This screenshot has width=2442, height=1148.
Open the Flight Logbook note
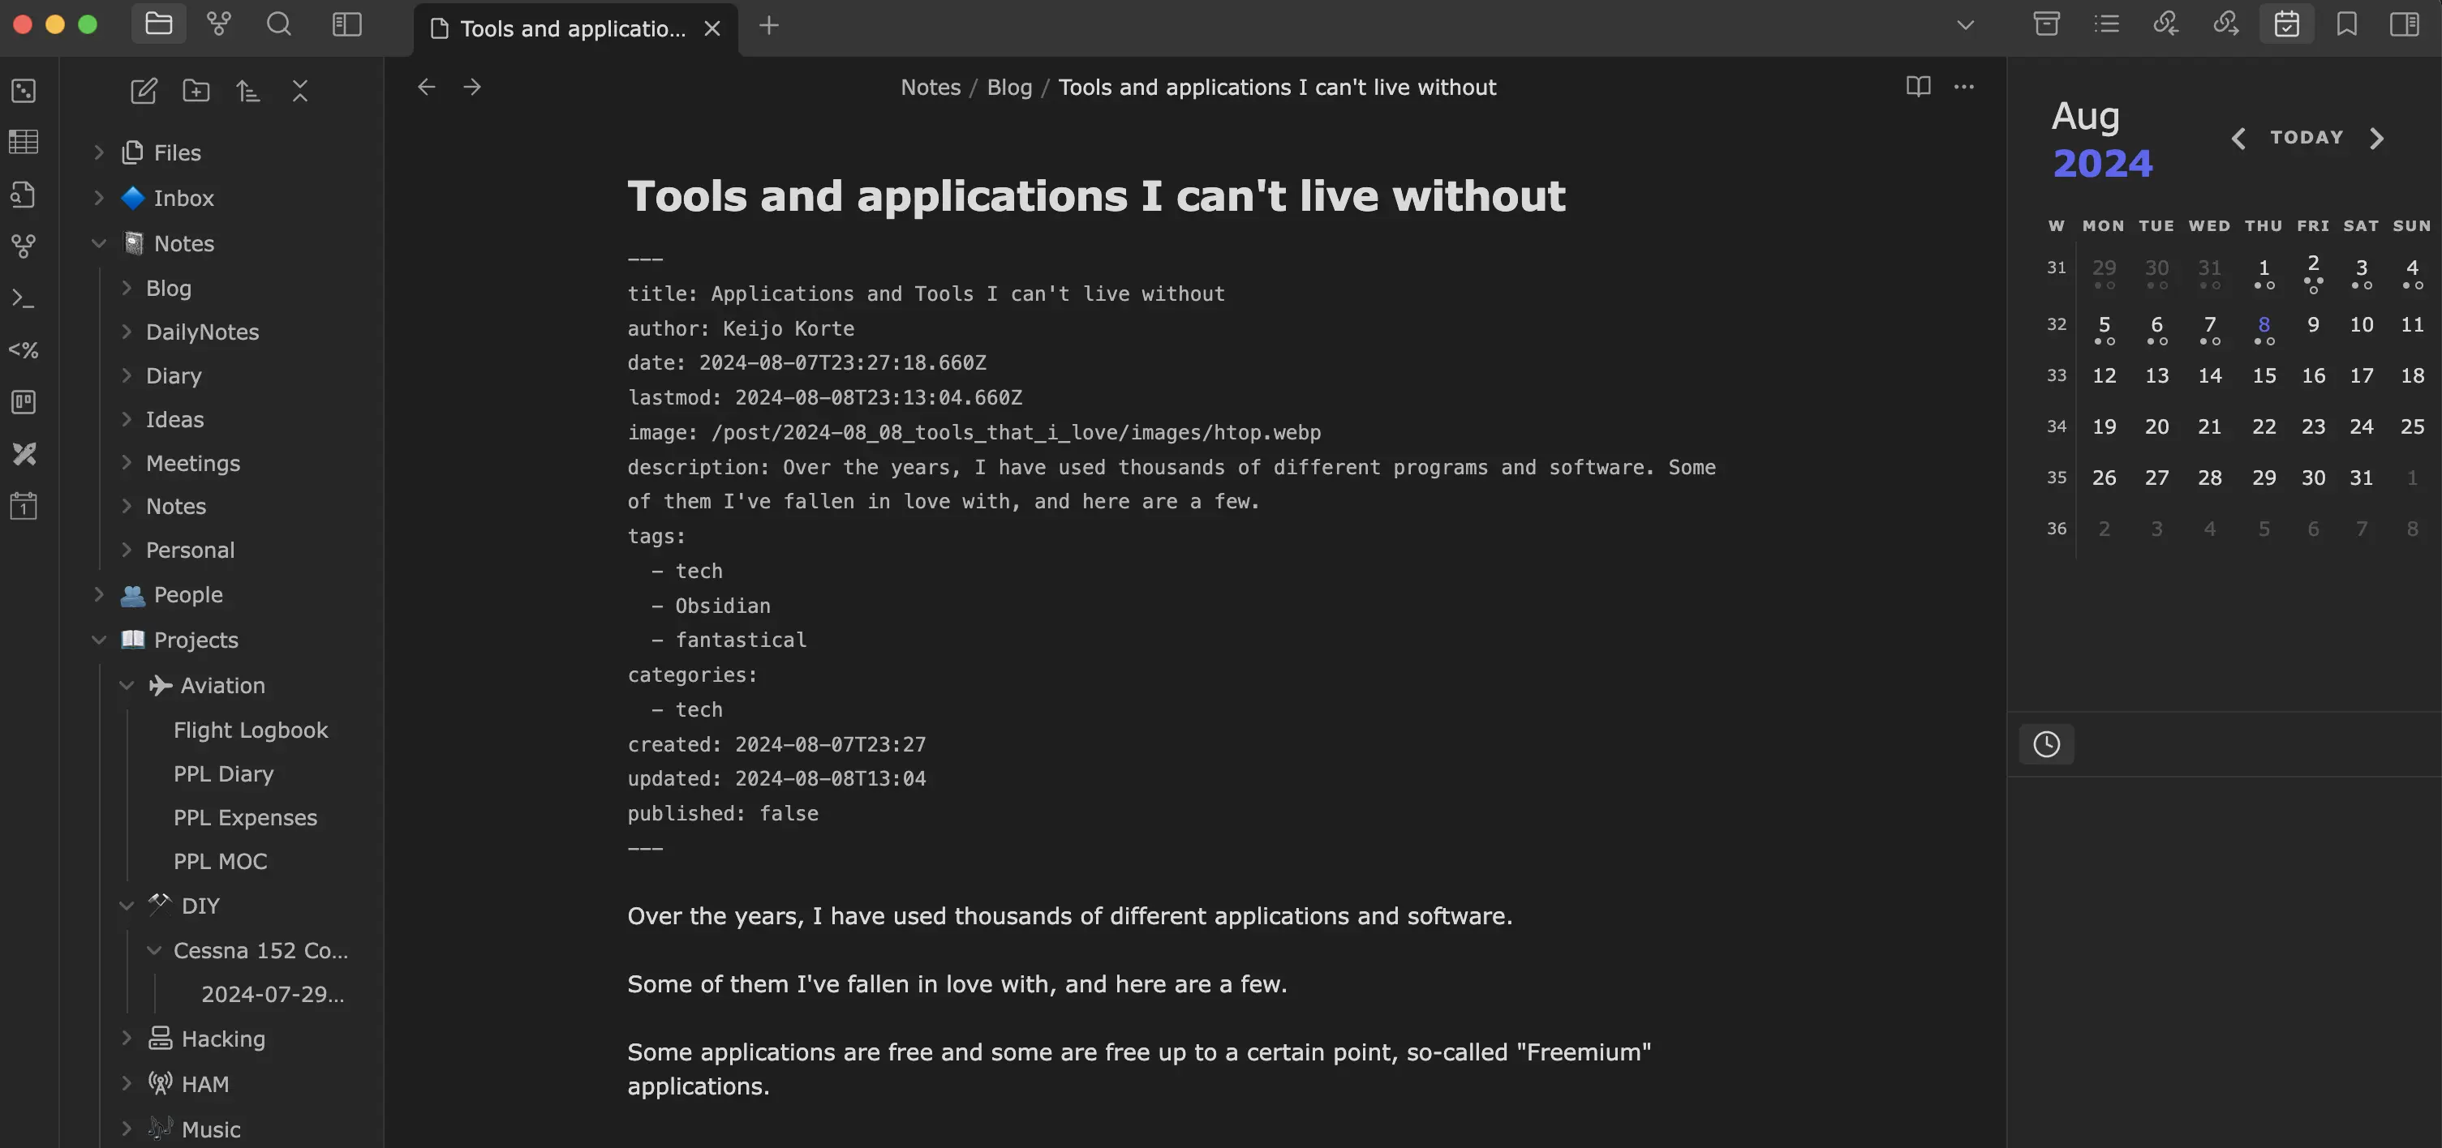pyautogui.click(x=250, y=730)
